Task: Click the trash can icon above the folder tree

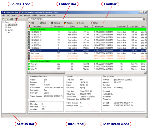Action: tap(16, 19)
